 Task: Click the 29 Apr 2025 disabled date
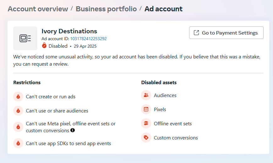pyautogui.click(x=85, y=46)
